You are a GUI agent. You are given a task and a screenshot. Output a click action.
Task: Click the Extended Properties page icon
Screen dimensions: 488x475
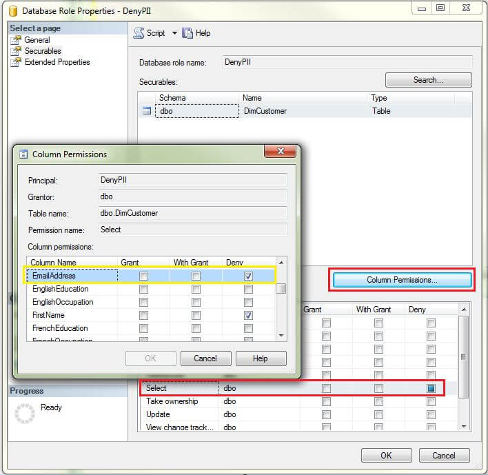[16, 62]
